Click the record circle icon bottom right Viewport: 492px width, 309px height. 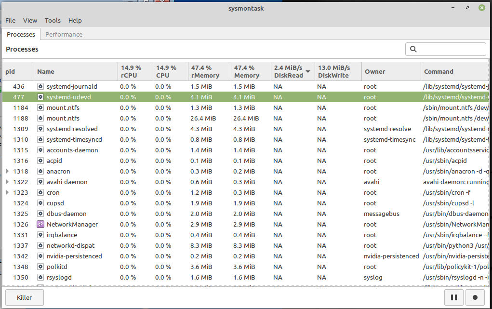475,297
